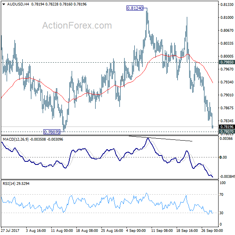235x235 pixels.
Task: Click the RSI 30 level label
Action: (x=221, y=213)
